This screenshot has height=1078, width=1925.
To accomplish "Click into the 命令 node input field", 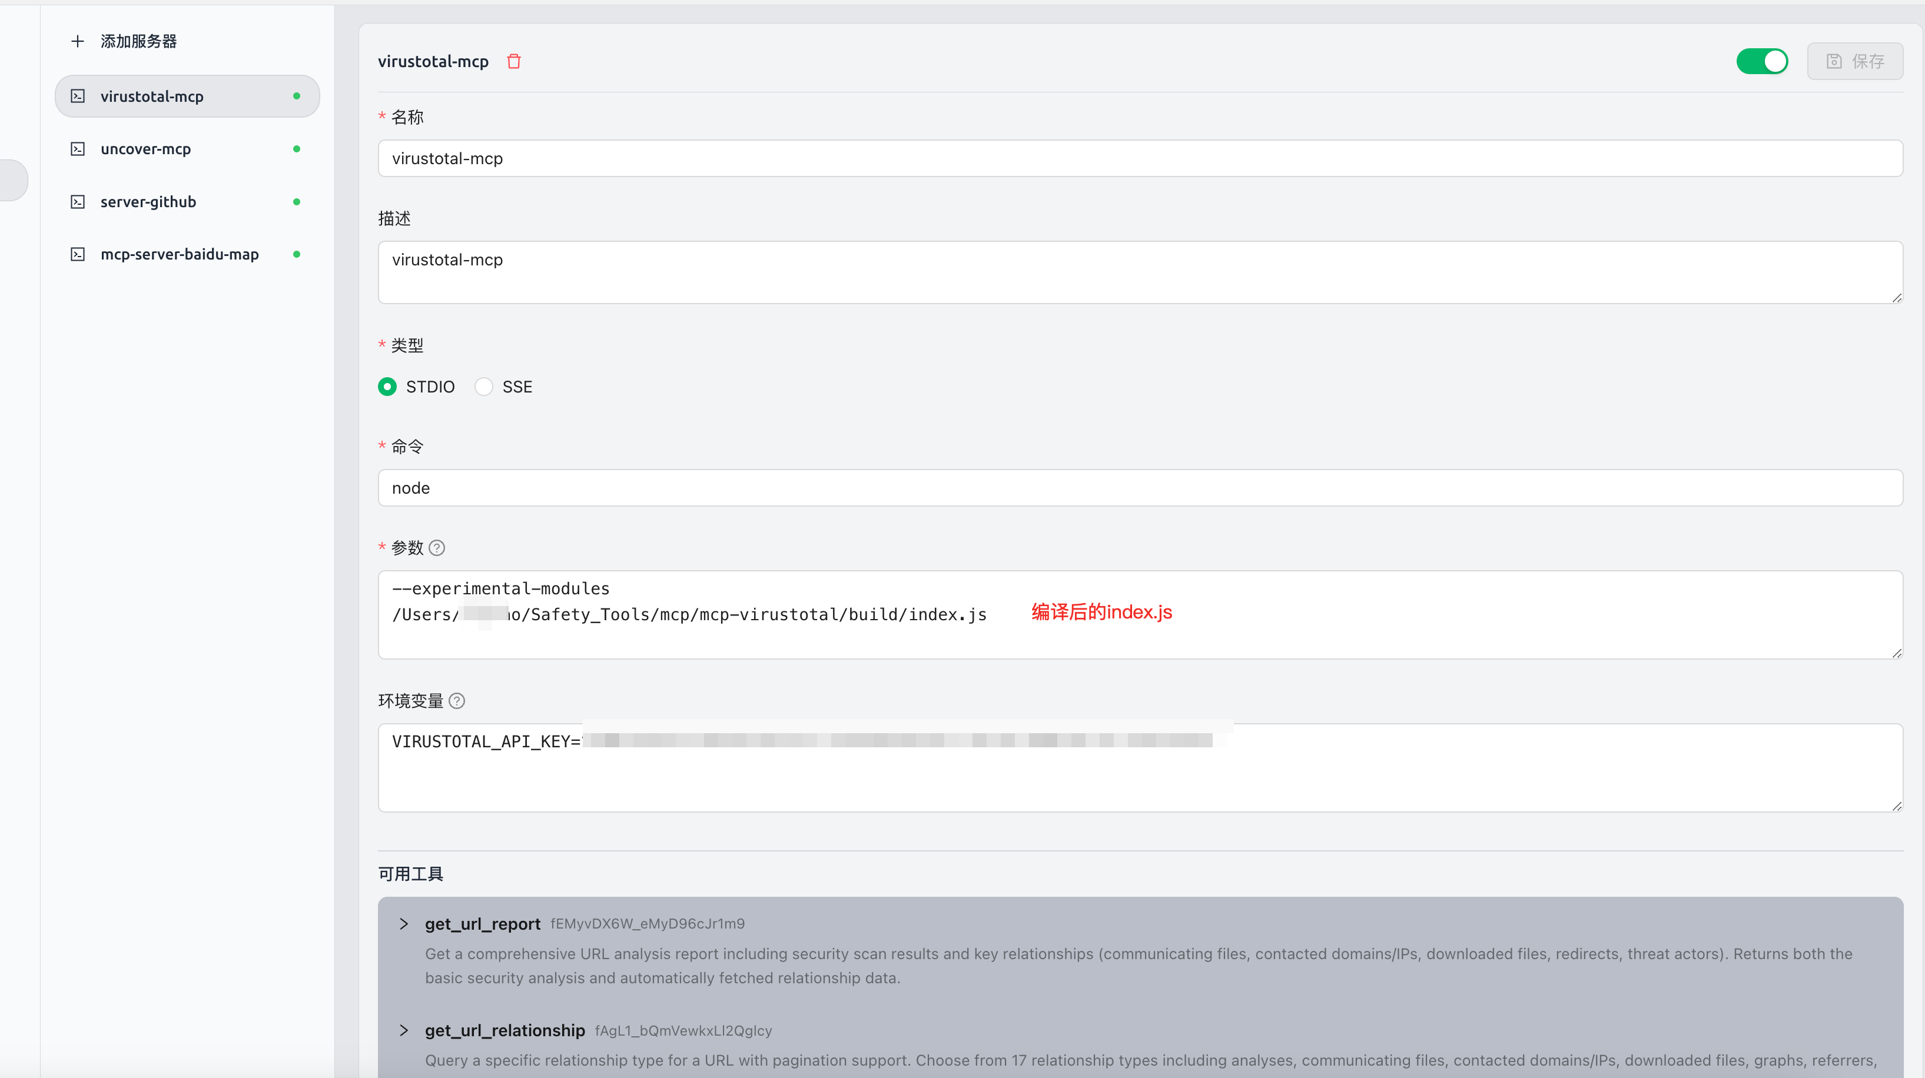I will pos(1140,488).
